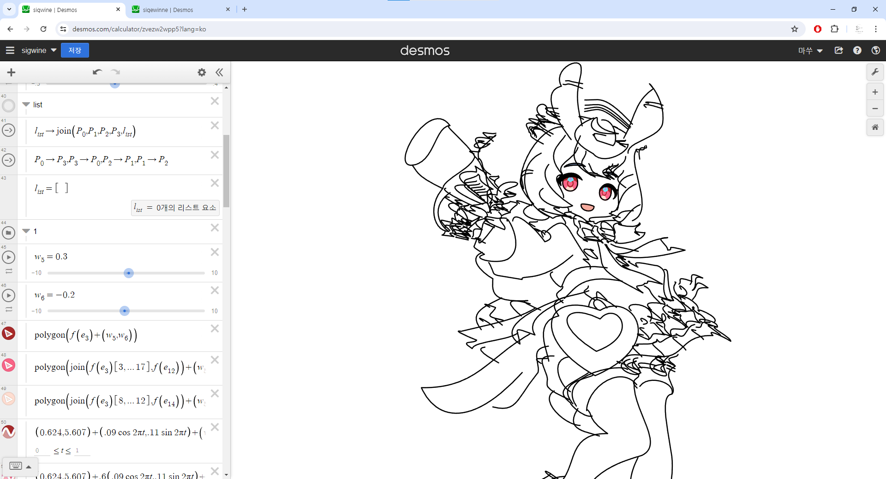Viewport: 886px width, 479px height.
Task: Click the undo arrow icon
Action: [x=97, y=72]
